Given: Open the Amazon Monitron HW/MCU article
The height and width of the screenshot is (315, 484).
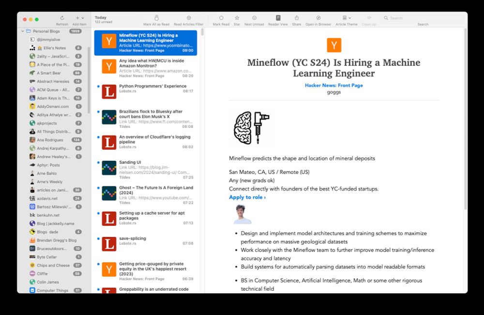Looking at the screenshot, I should 146,68.
